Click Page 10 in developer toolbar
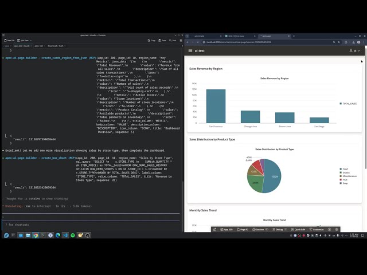Screen dimensions: 367x275 click(243, 229)
